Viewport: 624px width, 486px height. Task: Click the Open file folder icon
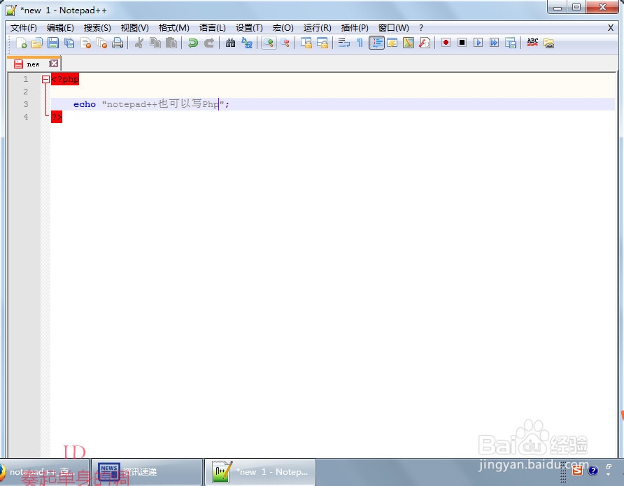(x=37, y=43)
